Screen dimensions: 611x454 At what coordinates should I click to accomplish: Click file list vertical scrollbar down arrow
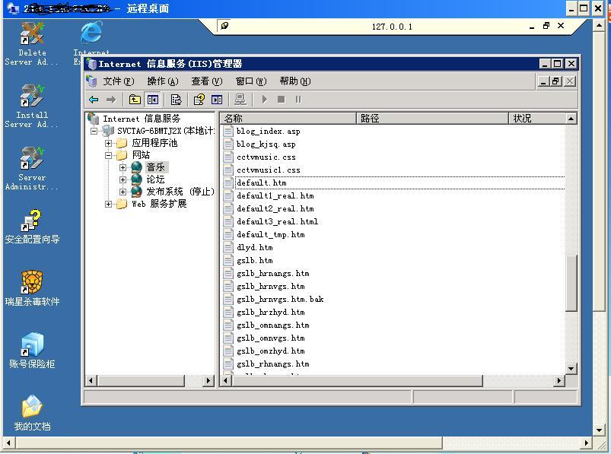(x=571, y=368)
